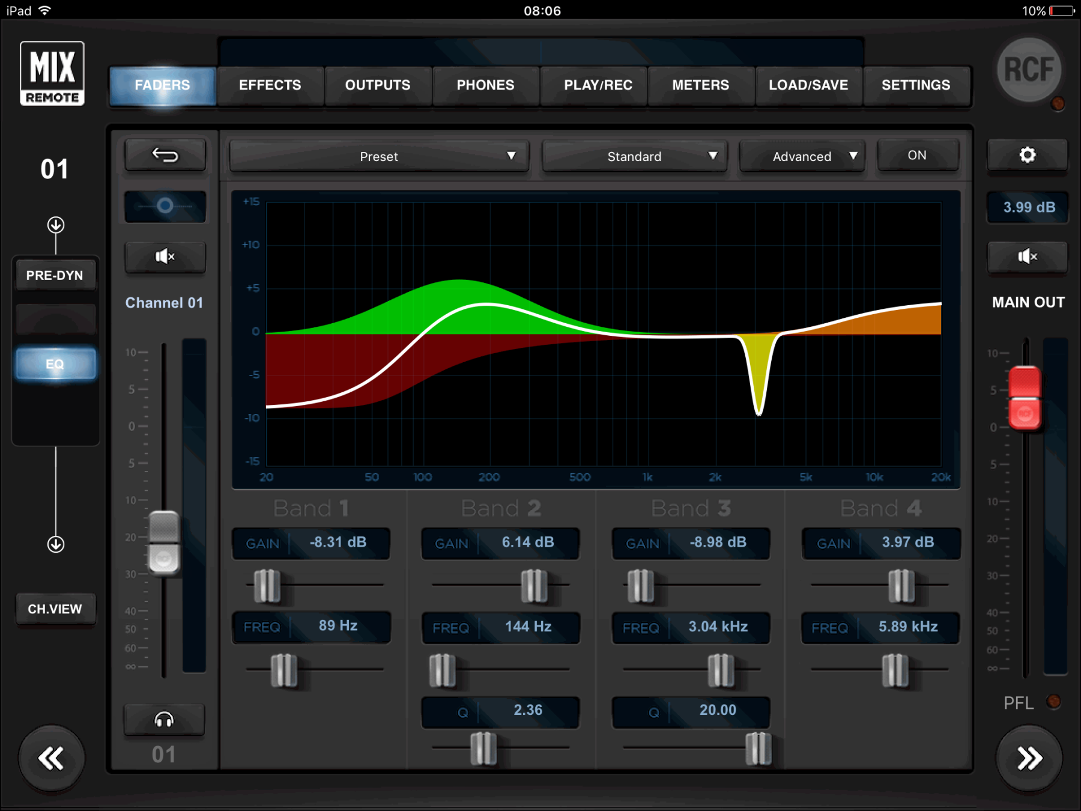Screen dimensions: 1081x811
Task: Open the Preset dropdown
Action: pos(379,157)
